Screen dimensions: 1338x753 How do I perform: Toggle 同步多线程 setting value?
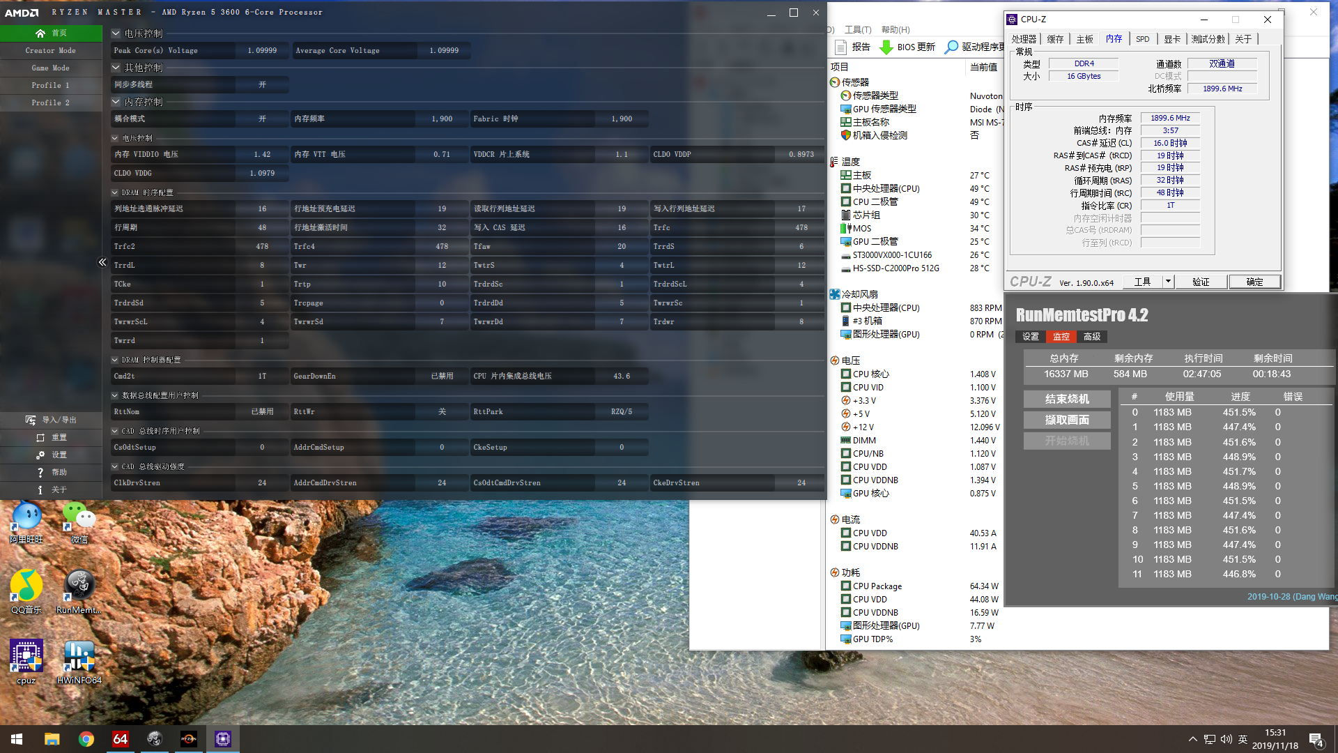point(262,84)
